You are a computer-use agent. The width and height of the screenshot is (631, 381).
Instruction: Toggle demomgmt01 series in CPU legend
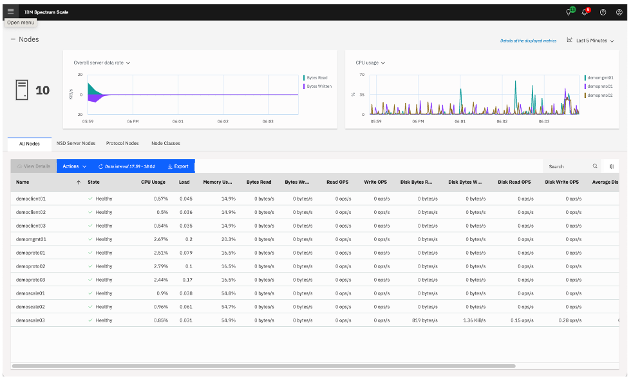[598, 77]
